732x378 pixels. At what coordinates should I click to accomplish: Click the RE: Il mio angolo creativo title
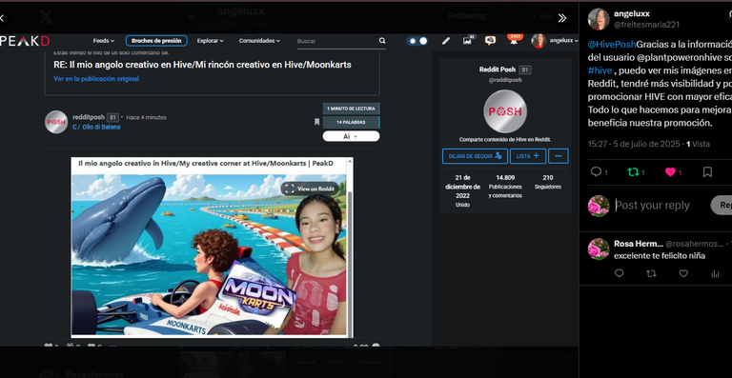[x=202, y=65]
